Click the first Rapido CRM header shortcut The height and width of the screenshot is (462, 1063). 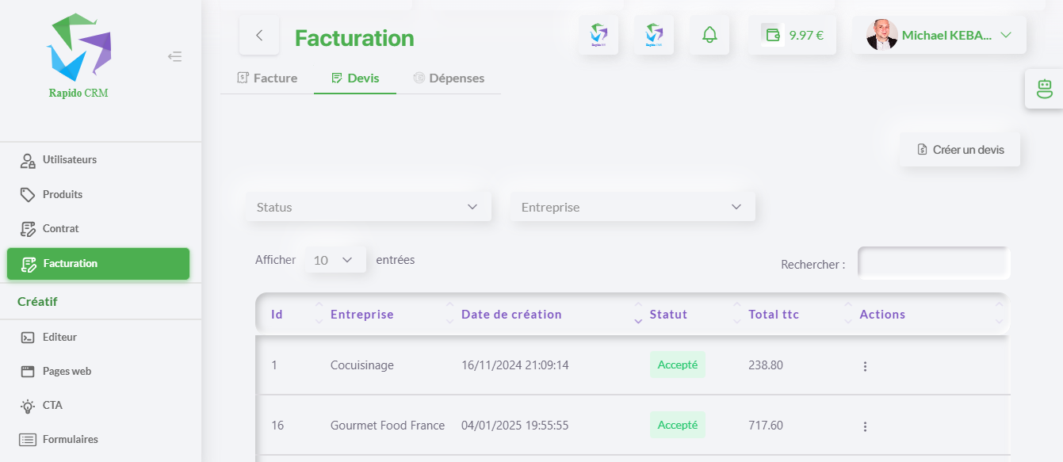[x=598, y=35]
